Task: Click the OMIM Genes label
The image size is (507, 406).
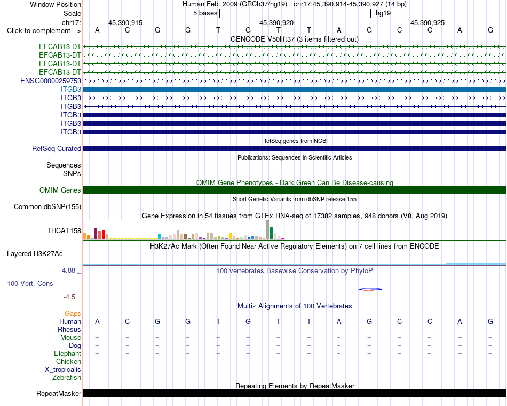Action: point(60,190)
